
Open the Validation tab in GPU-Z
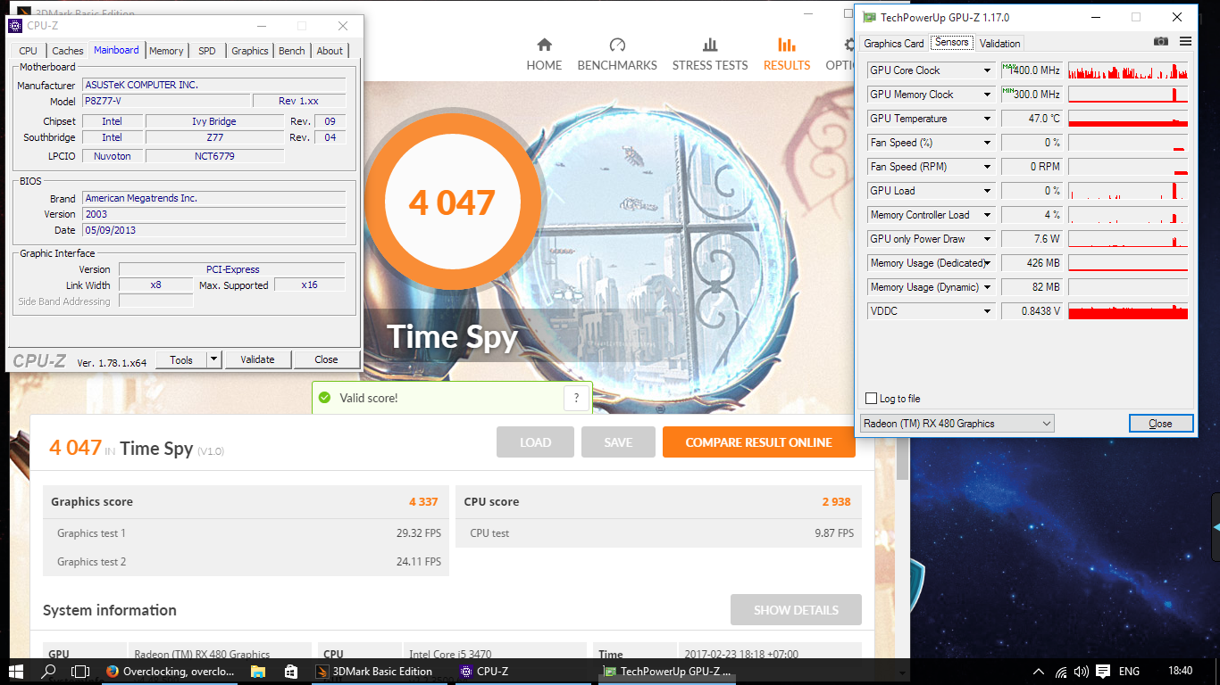click(x=999, y=43)
